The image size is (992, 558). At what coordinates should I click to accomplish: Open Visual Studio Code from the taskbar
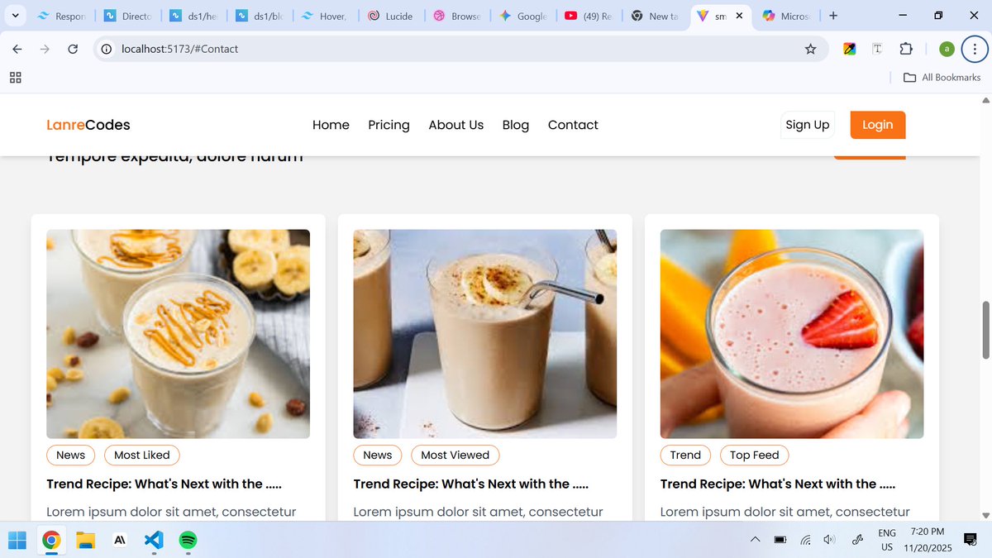(x=153, y=540)
